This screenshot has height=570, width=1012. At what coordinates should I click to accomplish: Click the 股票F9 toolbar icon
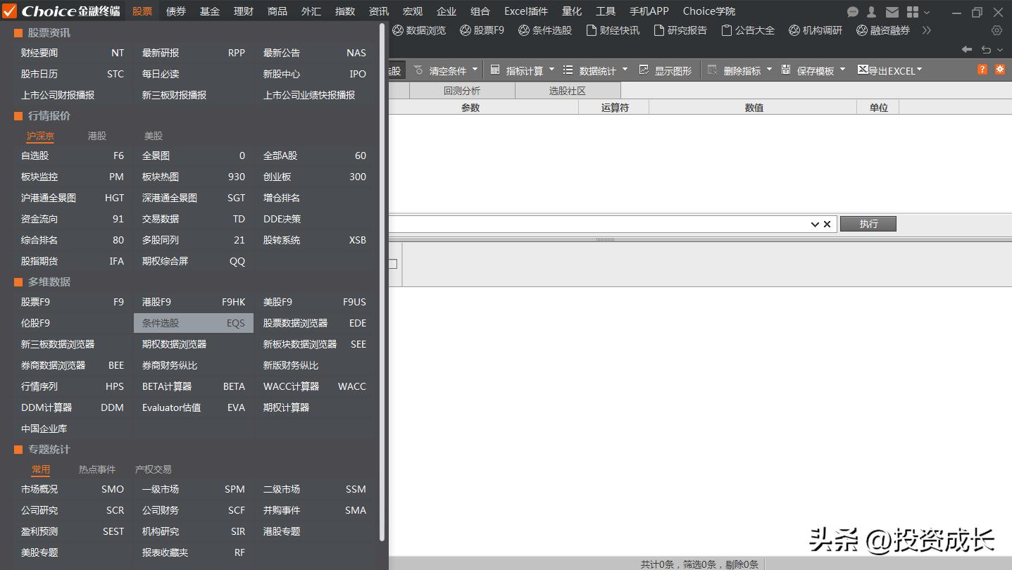(482, 30)
